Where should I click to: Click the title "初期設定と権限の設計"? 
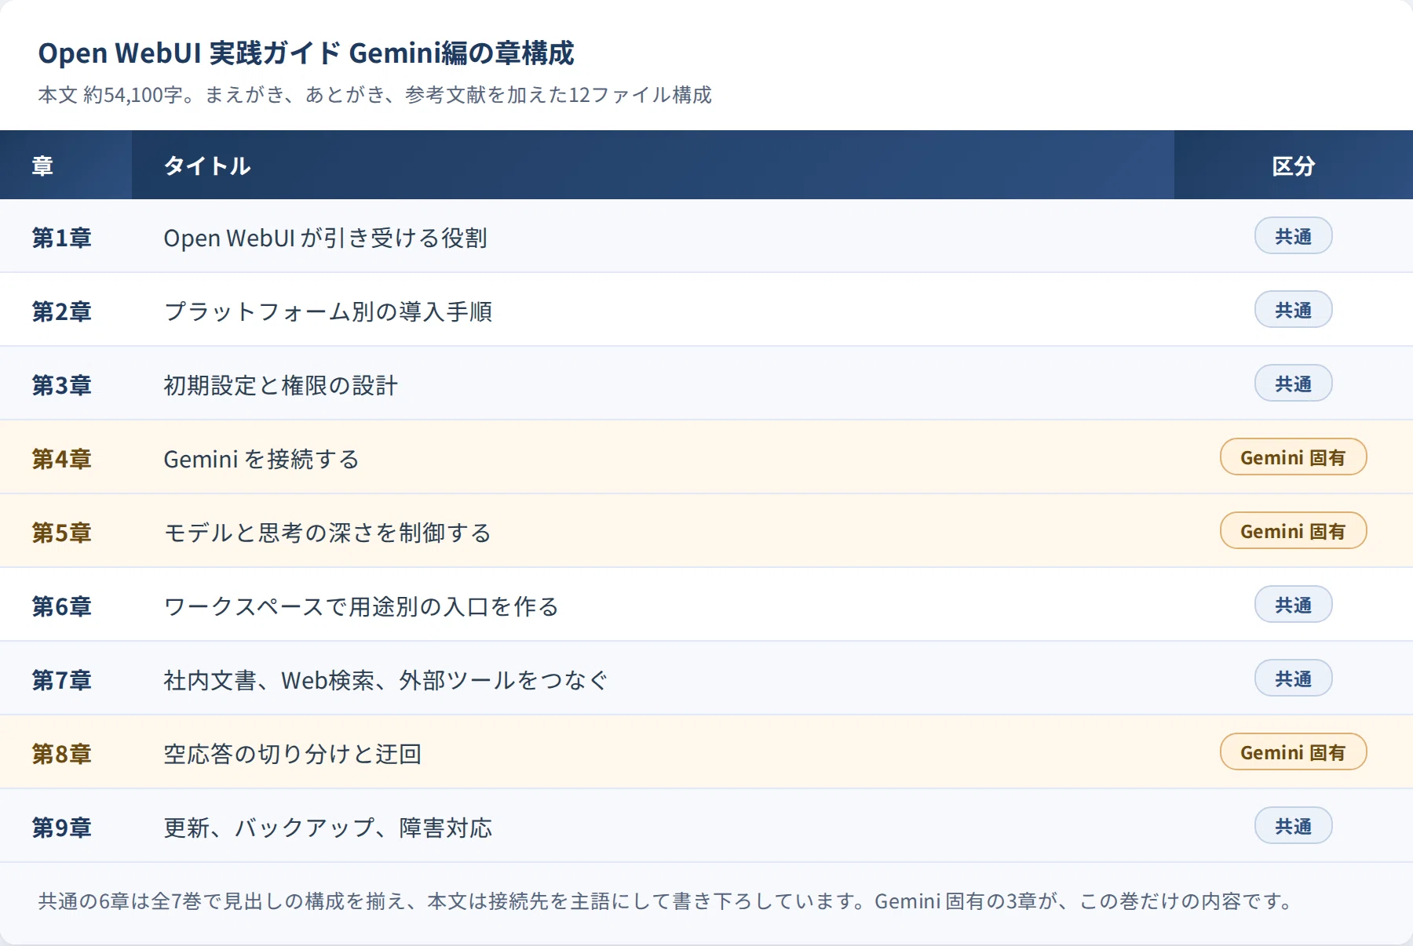click(x=281, y=384)
